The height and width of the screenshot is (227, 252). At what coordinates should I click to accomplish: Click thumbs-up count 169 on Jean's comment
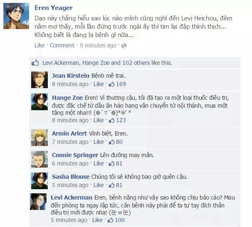point(117,84)
